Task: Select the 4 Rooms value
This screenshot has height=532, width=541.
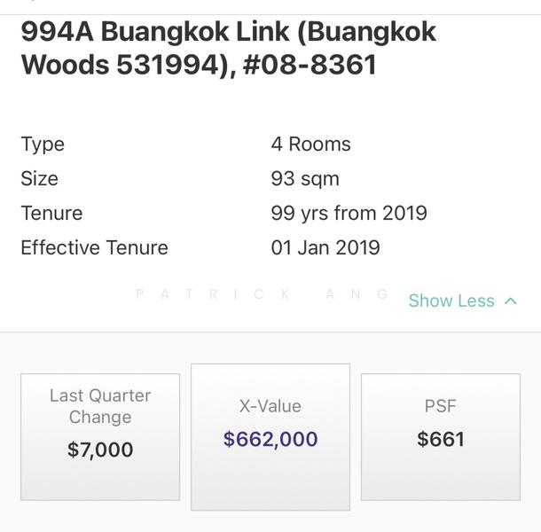Action: tap(310, 145)
